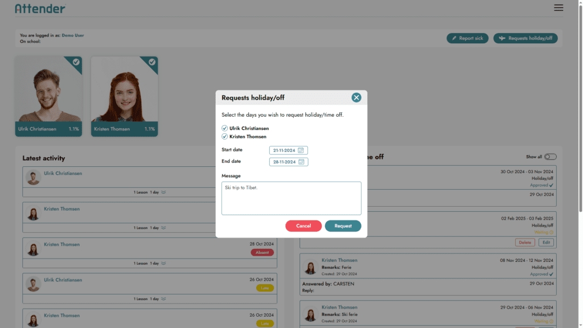Open the End date calendar icon

[x=301, y=162]
